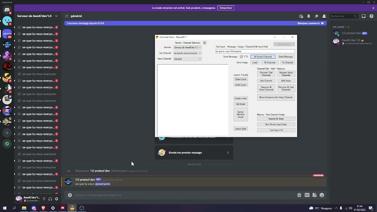Click Remove All Text Channels
This screenshot has width=377, height=212.
pyautogui.click(x=286, y=88)
